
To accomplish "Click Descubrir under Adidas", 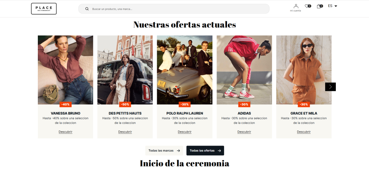I will pyautogui.click(x=244, y=132).
